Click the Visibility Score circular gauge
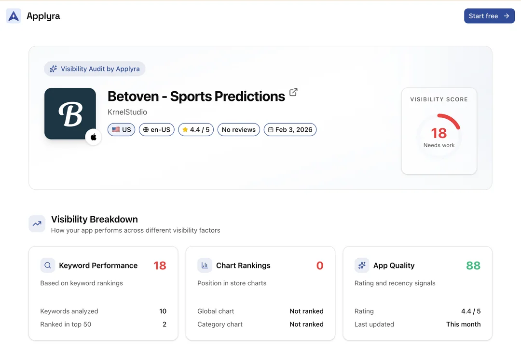Image resolution: width=521 pixels, height=349 pixels. 439,136
